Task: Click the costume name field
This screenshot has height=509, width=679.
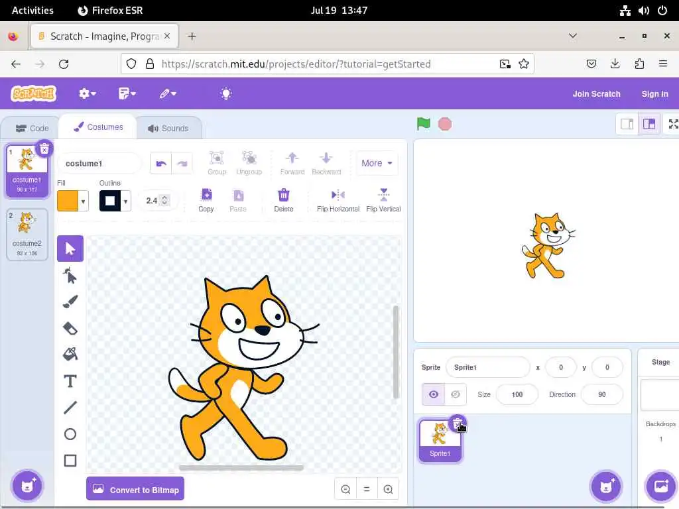Action: tap(99, 163)
